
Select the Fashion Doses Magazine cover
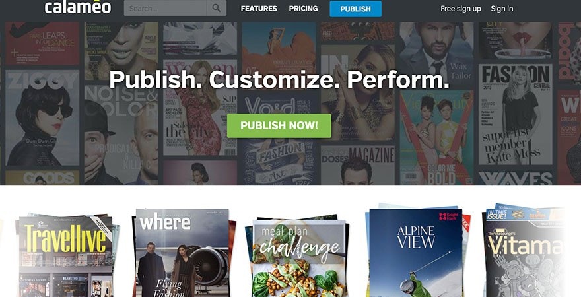(x=358, y=165)
